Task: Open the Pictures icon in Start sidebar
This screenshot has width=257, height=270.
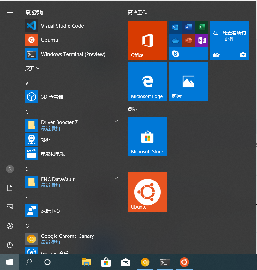Action: pos(9,207)
